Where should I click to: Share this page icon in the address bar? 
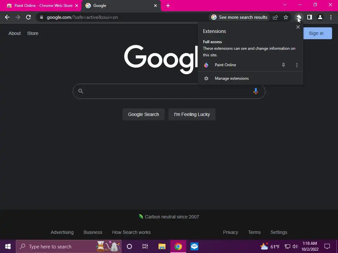click(x=275, y=17)
